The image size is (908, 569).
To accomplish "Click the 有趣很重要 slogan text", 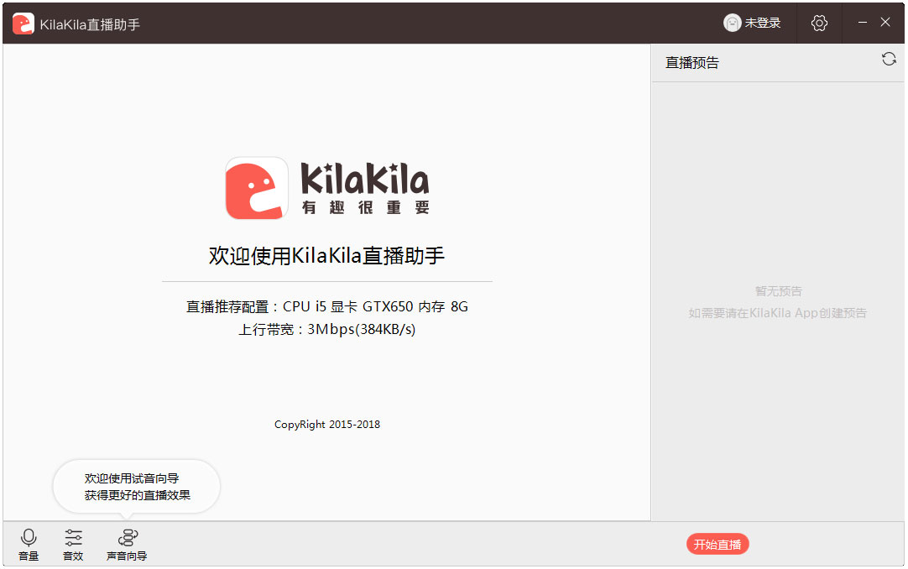I will (365, 207).
